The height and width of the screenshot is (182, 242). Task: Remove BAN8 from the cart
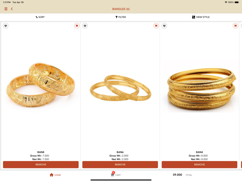click(41, 164)
